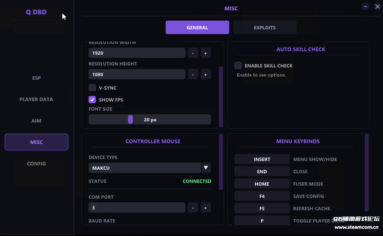
Task: Enable the V-SYNC checkbox
Action: tap(92, 88)
